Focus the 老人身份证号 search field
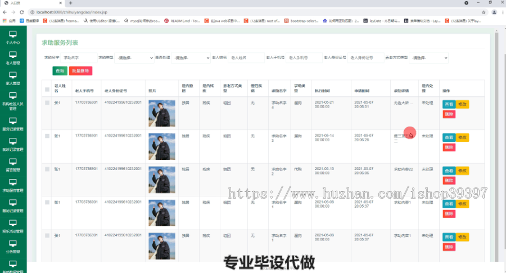This screenshot has width=506, height=273. pos(365,58)
